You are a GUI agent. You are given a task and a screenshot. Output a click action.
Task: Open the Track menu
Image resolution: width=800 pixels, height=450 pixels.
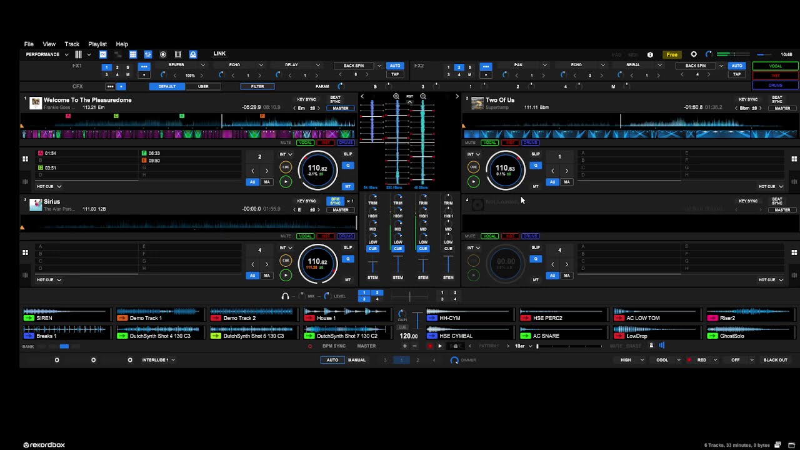(x=72, y=44)
